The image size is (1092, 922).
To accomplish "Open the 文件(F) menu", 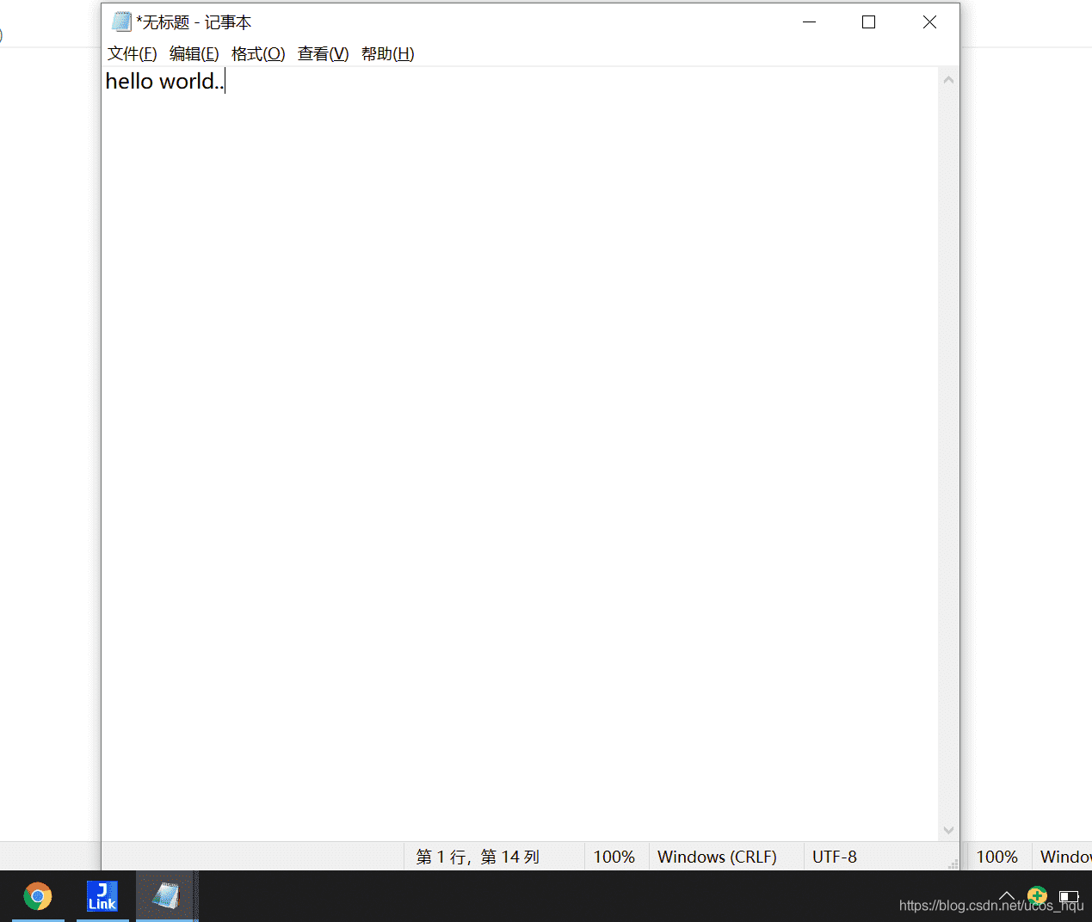I will click(132, 54).
